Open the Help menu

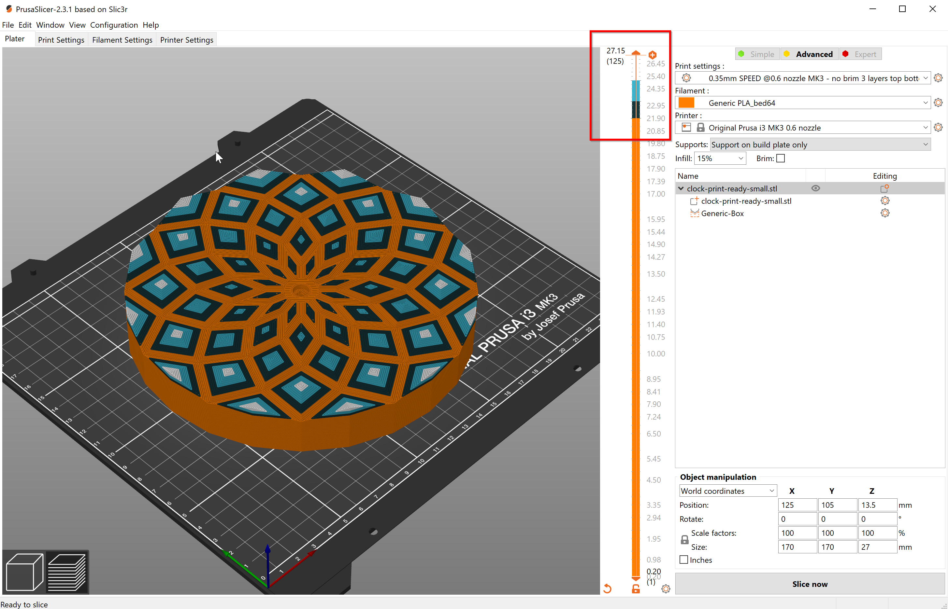point(151,25)
